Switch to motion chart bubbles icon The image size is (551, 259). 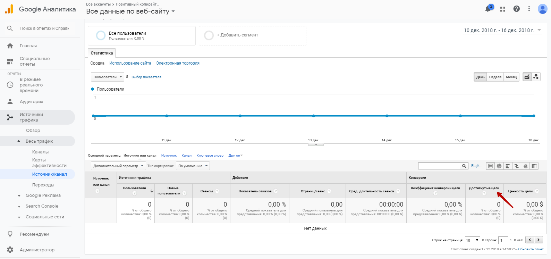(536, 77)
